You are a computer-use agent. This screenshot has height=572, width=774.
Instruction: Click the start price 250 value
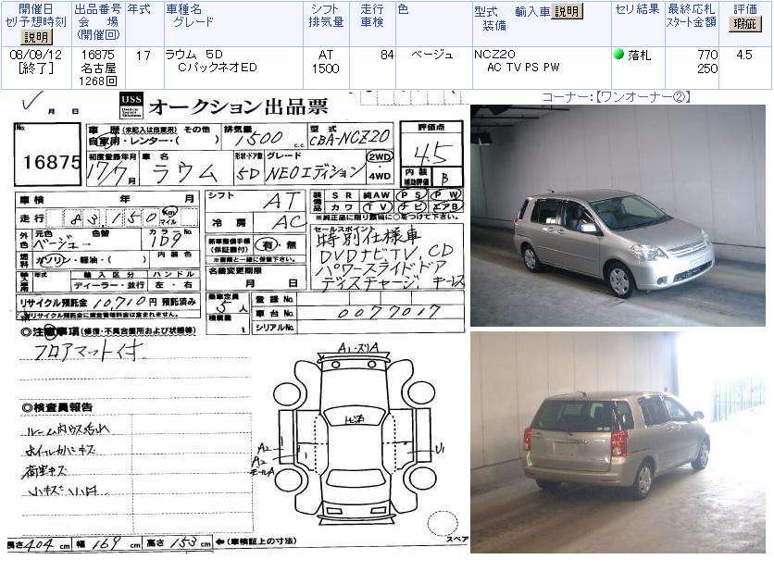pyautogui.click(x=707, y=68)
